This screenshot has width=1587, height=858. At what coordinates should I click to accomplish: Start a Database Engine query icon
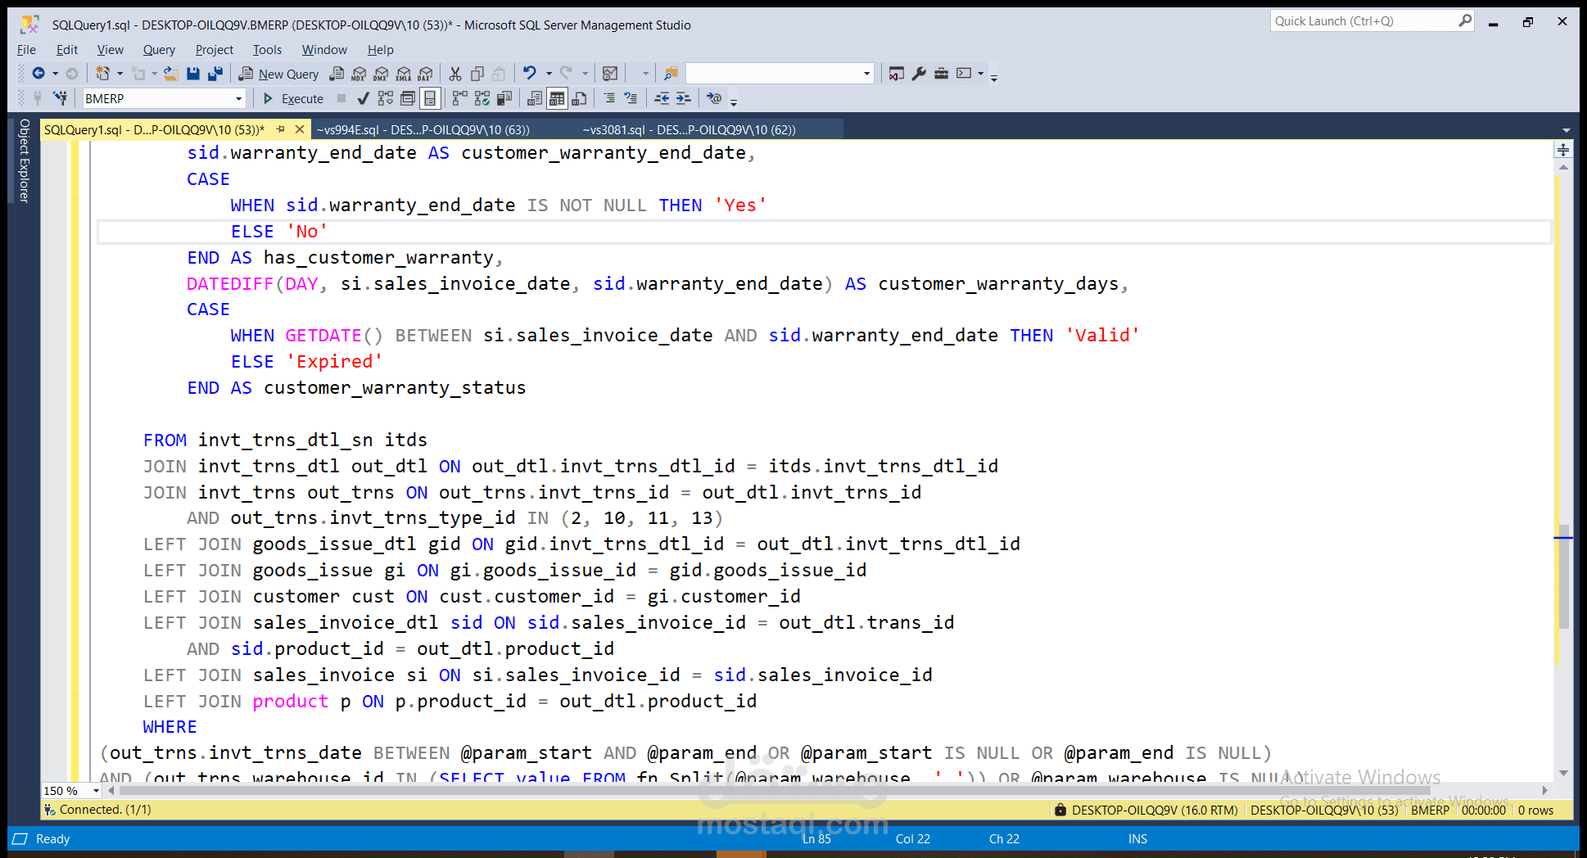click(x=337, y=74)
